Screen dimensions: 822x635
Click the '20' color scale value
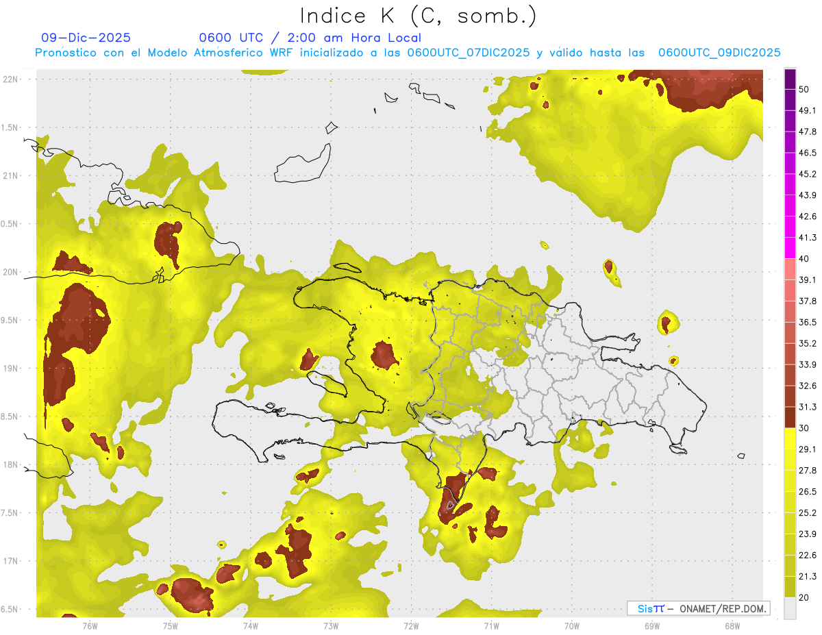(804, 598)
